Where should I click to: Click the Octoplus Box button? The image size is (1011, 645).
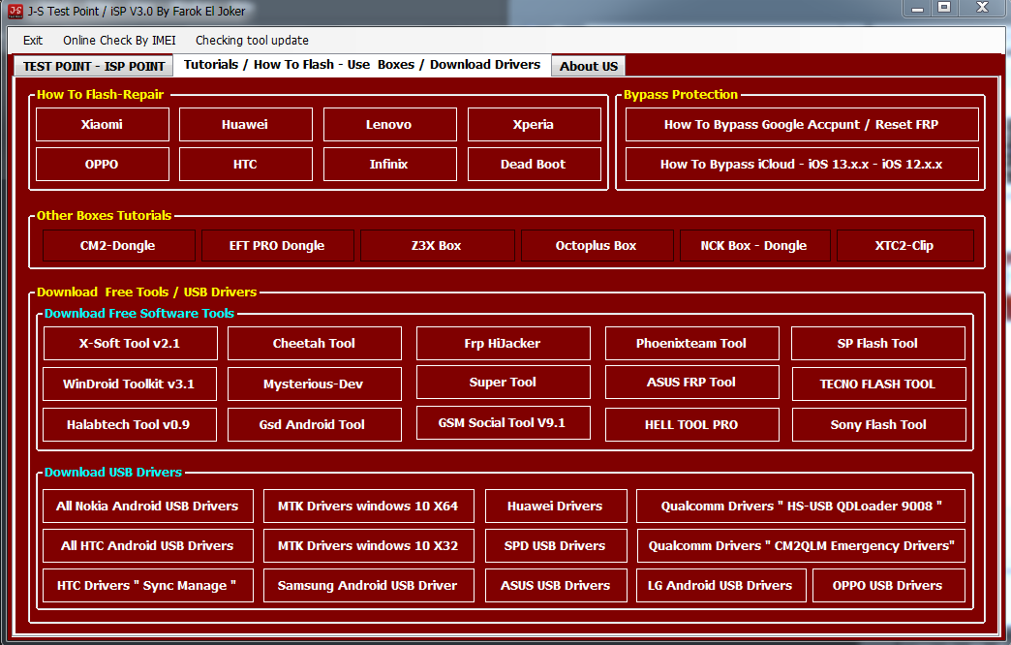(597, 246)
